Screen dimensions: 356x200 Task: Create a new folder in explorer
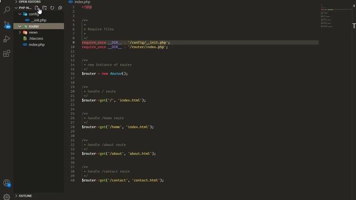click(44, 8)
